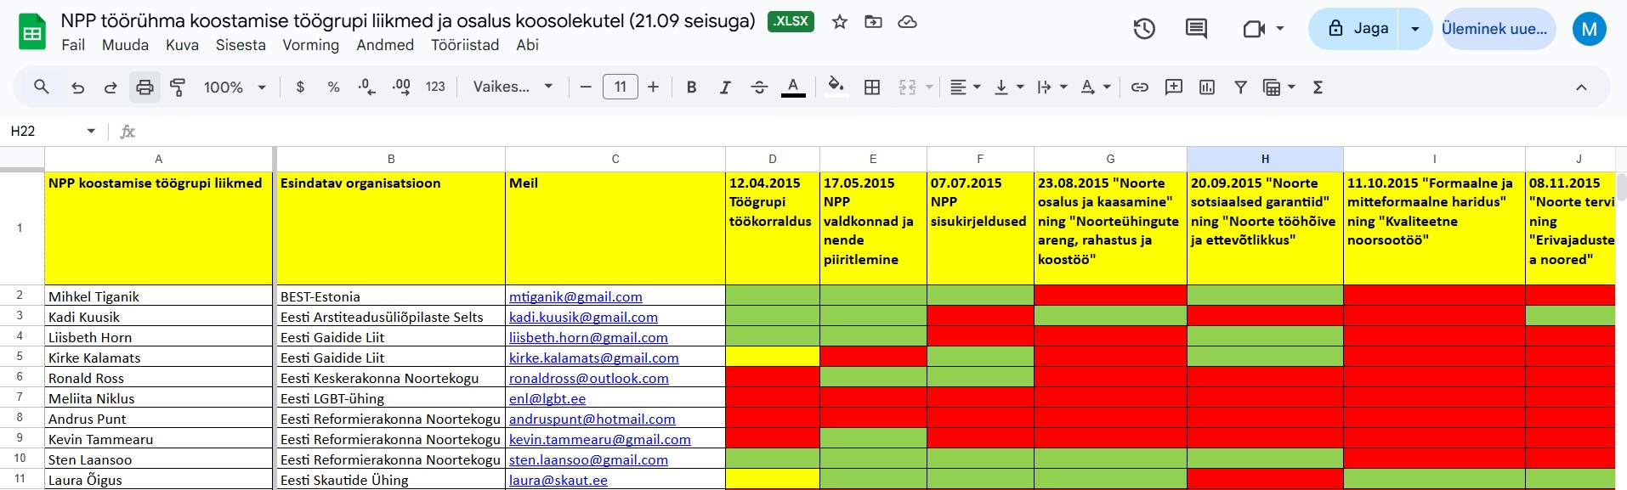Open the comments panel icon
This screenshot has width=1627, height=490.
1196,29
